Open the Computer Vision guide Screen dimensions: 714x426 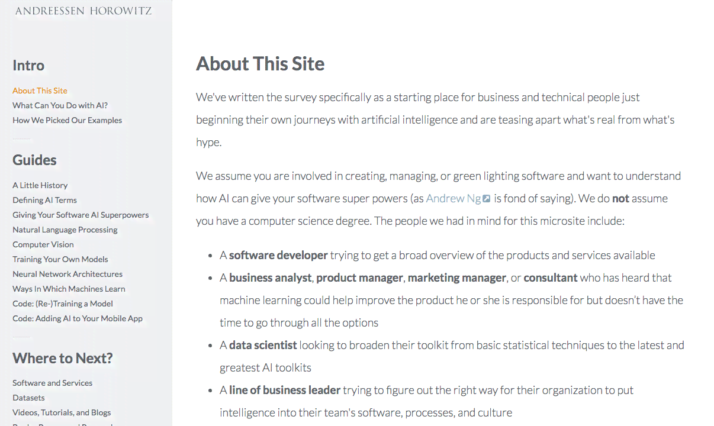coord(43,244)
